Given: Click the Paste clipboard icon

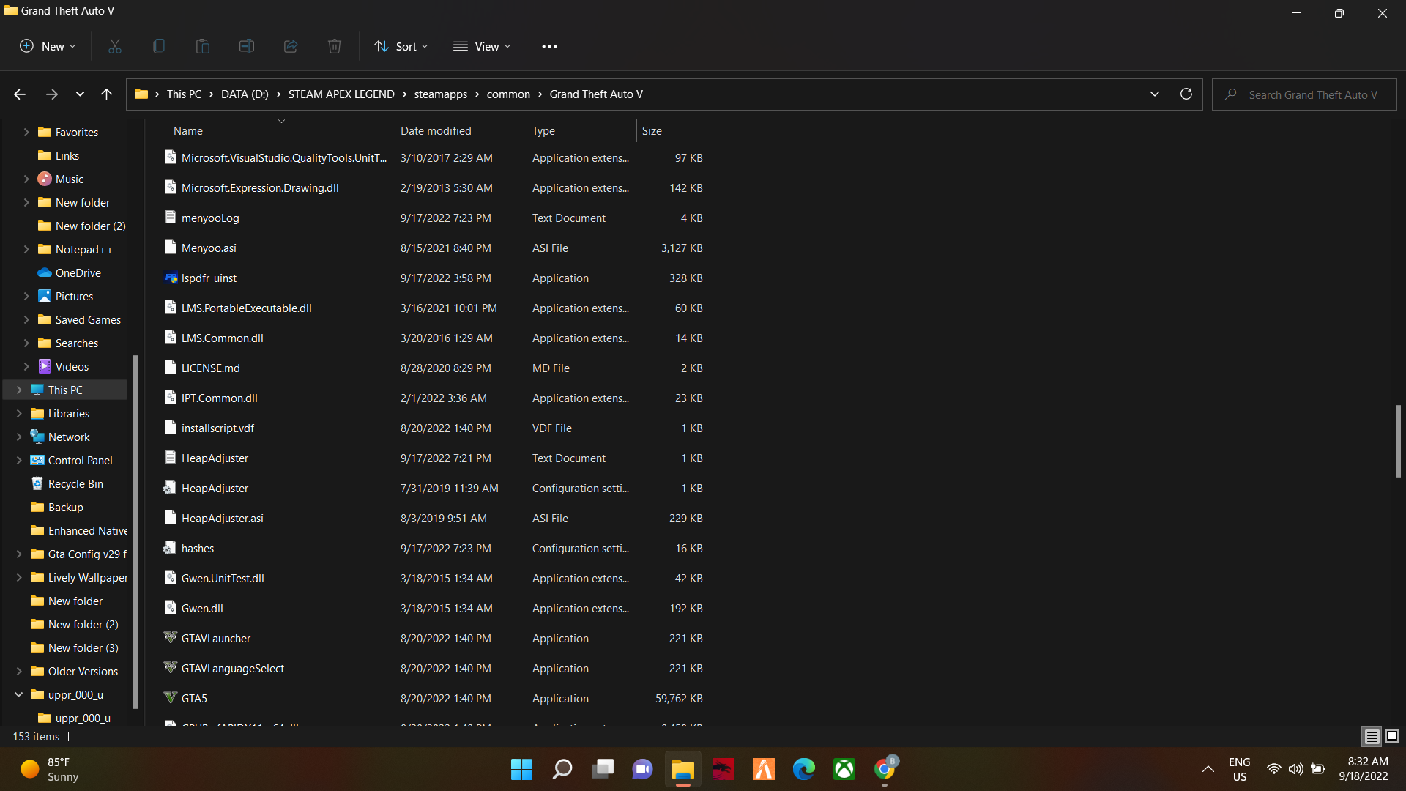Looking at the screenshot, I should 203,46.
